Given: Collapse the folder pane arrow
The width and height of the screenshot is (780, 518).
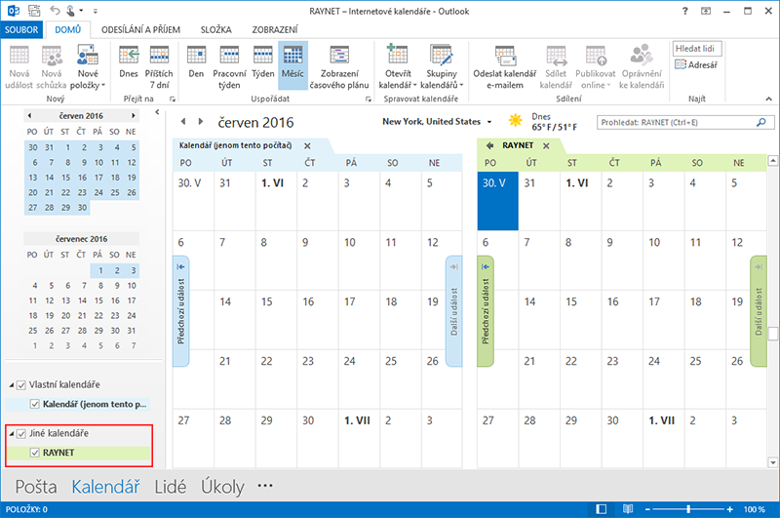Looking at the screenshot, I should (x=157, y=112).
